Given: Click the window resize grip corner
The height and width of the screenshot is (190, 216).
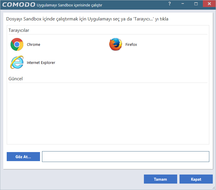Looking at the screenshot, I should (214, 188).
